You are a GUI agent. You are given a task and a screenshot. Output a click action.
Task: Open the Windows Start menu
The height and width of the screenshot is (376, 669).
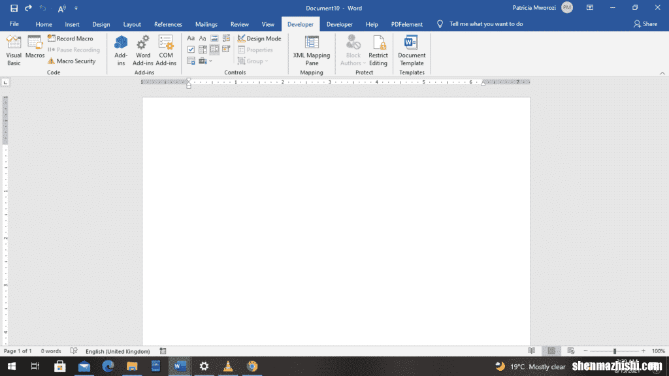pos(12,366)
